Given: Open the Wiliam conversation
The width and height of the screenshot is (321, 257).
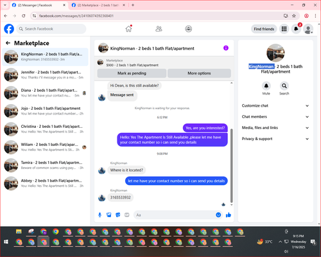Looking at the screenshot, I should [45, 147].
